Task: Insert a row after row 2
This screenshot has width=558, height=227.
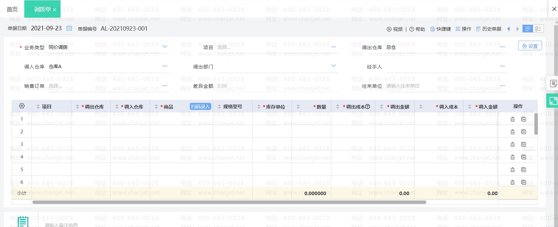Action: click(x=524, y=132)
